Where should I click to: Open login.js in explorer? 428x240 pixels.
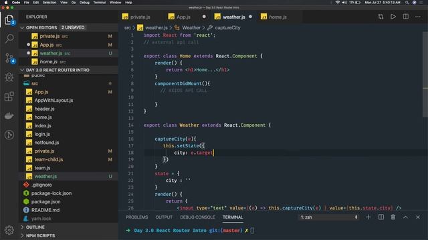pyautogui.click(x=42, y=134)
